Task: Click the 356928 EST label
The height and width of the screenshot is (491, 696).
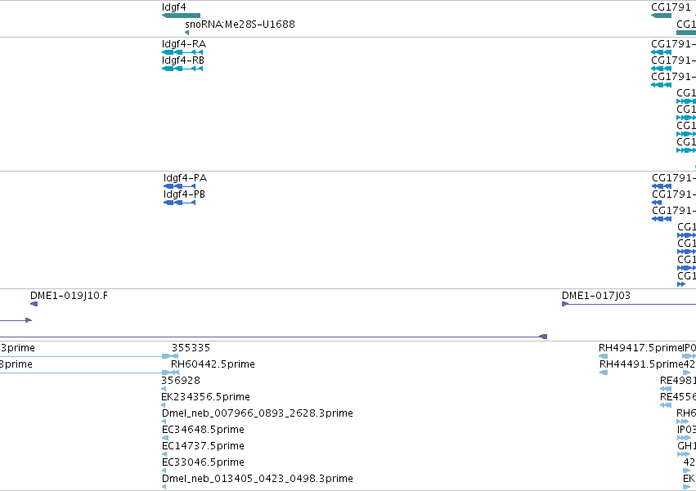Action: [181, 381]
